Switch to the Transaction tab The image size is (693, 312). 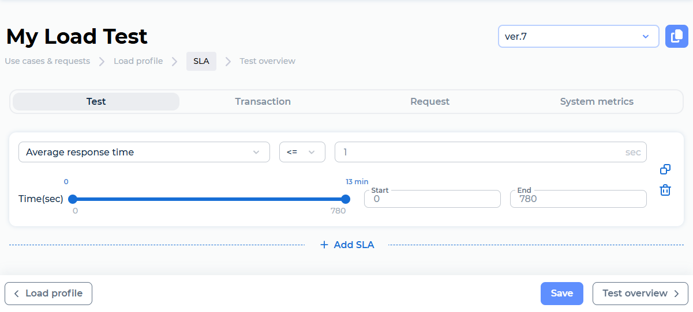[x=263, y=101]
